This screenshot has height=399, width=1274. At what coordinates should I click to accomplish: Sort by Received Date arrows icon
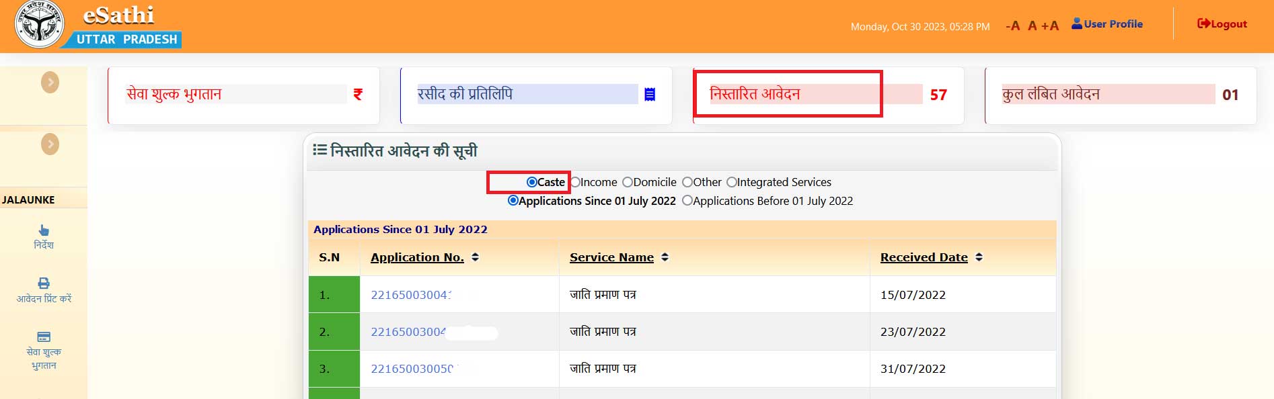click(x=979, y=257)
